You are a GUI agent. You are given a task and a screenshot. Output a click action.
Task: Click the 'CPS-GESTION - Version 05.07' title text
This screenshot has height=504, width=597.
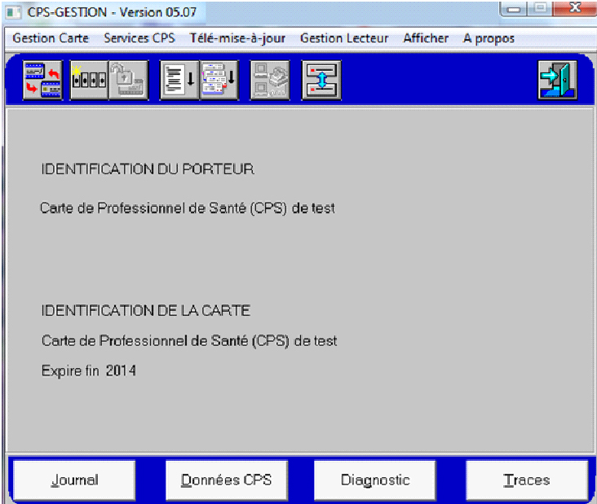point(112,12)
